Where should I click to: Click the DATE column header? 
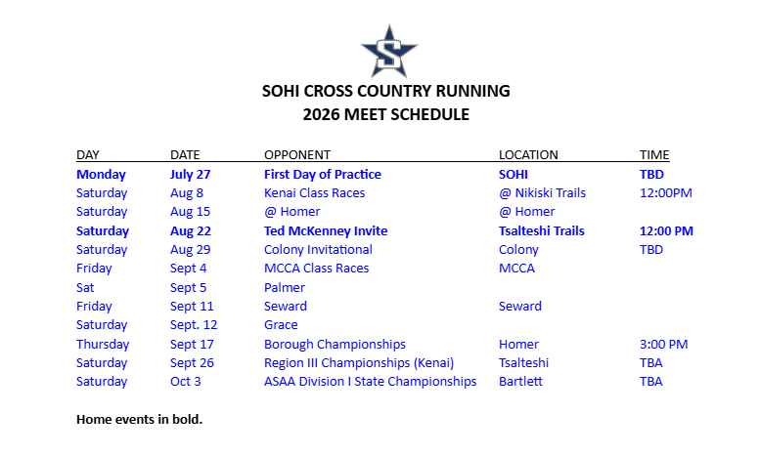point(185,154)
